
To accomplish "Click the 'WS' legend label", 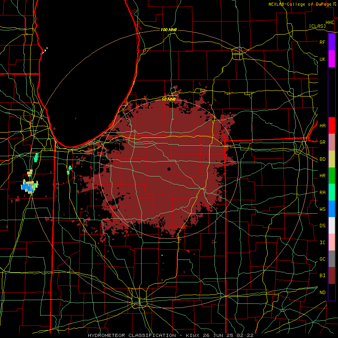I will point(322,209).
